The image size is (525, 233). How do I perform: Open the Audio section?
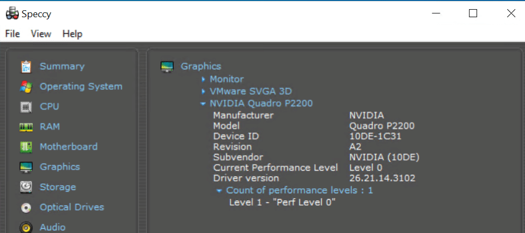tap(53, 227)
